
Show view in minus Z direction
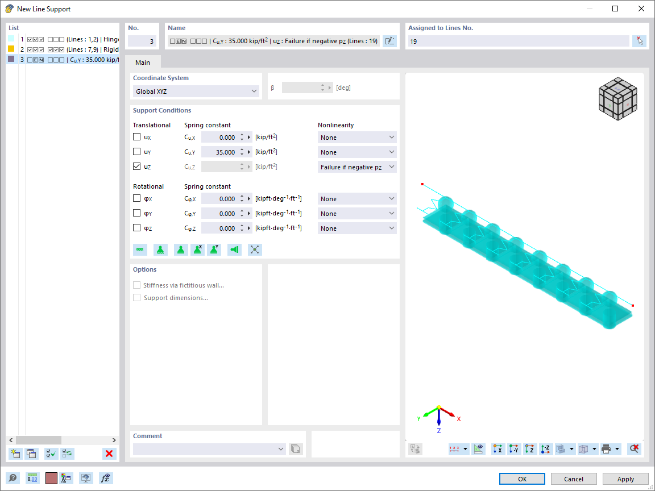click(546, 450)
